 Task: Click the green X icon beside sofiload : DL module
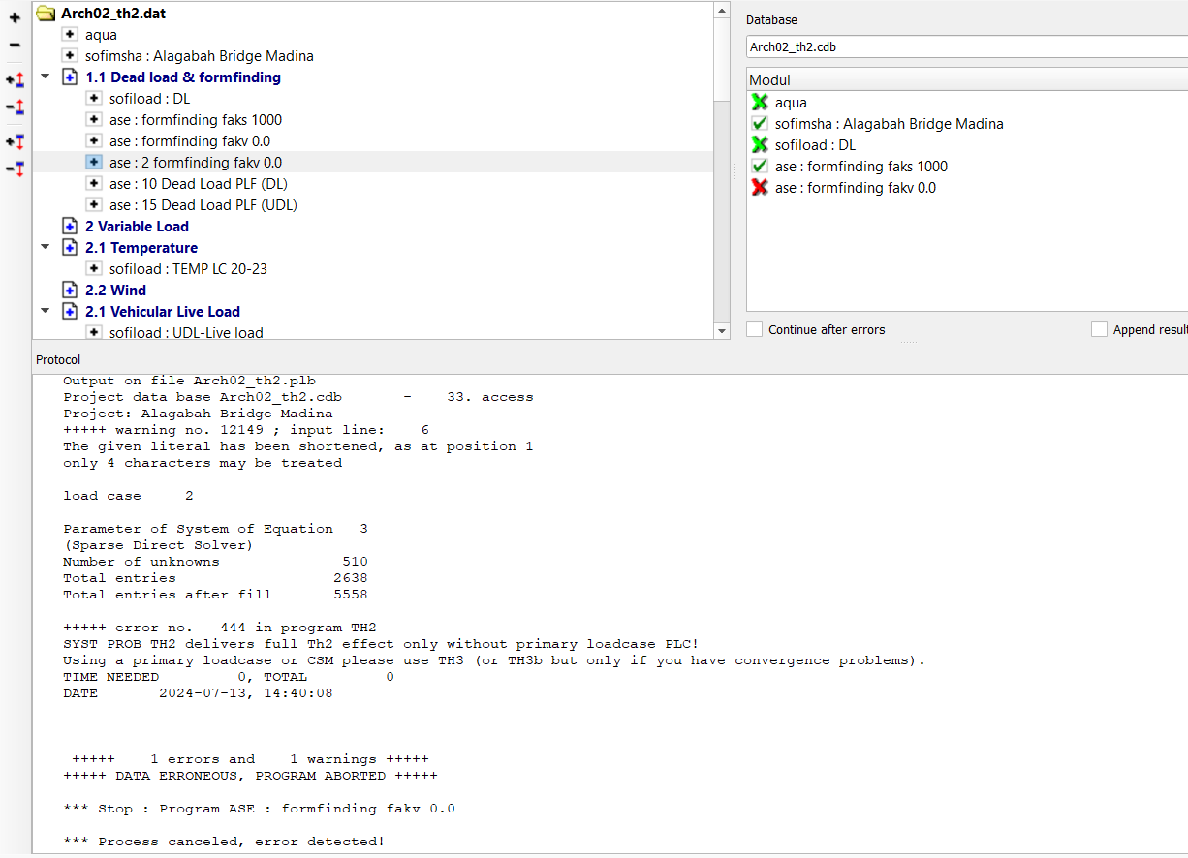click(x=760, y=144)
